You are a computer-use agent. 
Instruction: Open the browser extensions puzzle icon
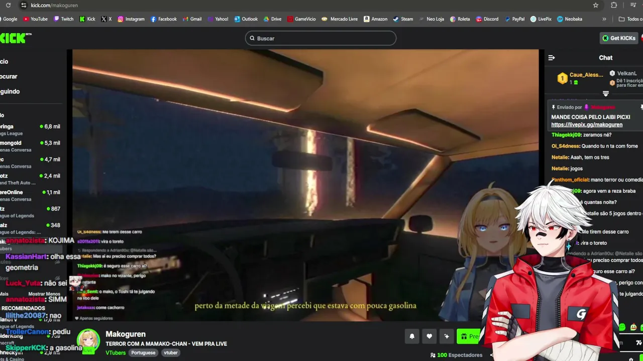(x=614, y=5)
